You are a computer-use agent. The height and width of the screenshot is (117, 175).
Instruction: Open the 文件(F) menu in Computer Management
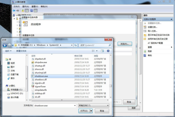click(x=17, y=7)
